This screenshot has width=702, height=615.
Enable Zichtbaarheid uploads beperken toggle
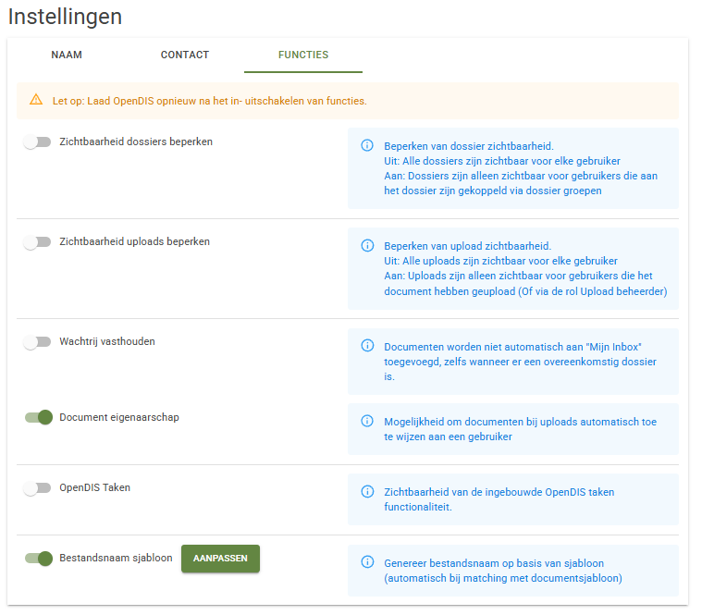point(38,242)
